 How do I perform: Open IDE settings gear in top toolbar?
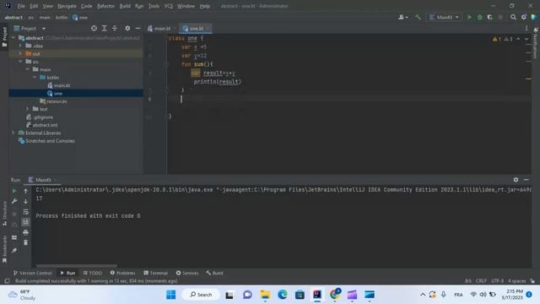524,17
